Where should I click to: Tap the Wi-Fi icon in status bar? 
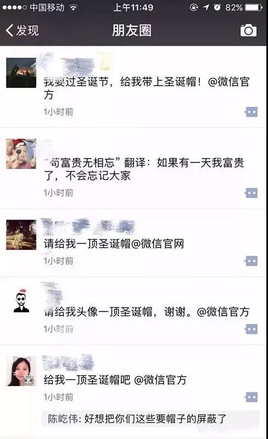[74, 8]
